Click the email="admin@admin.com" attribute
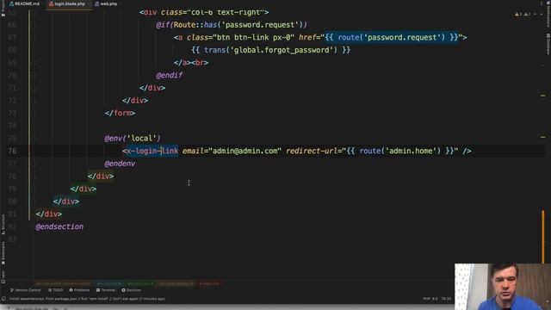The image size is (551, 310). (232, 152)
